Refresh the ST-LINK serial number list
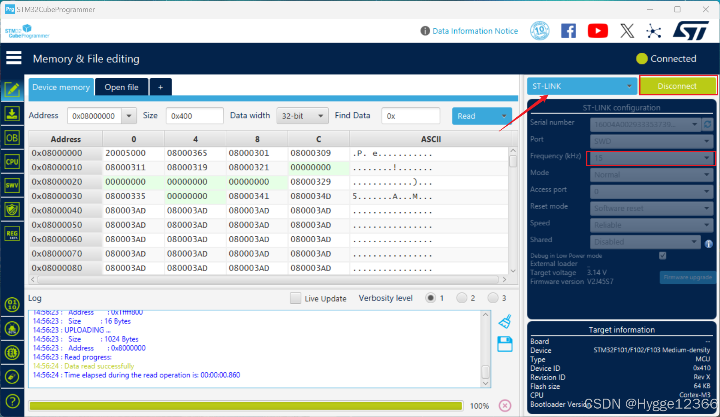 [x=708, y=125]
